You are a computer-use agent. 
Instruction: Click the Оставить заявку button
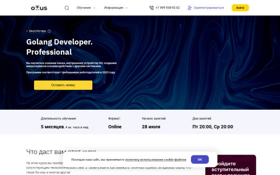[63, 85]
